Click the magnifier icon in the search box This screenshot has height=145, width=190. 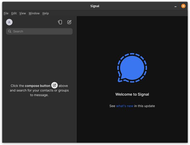[x=10, y=32]
